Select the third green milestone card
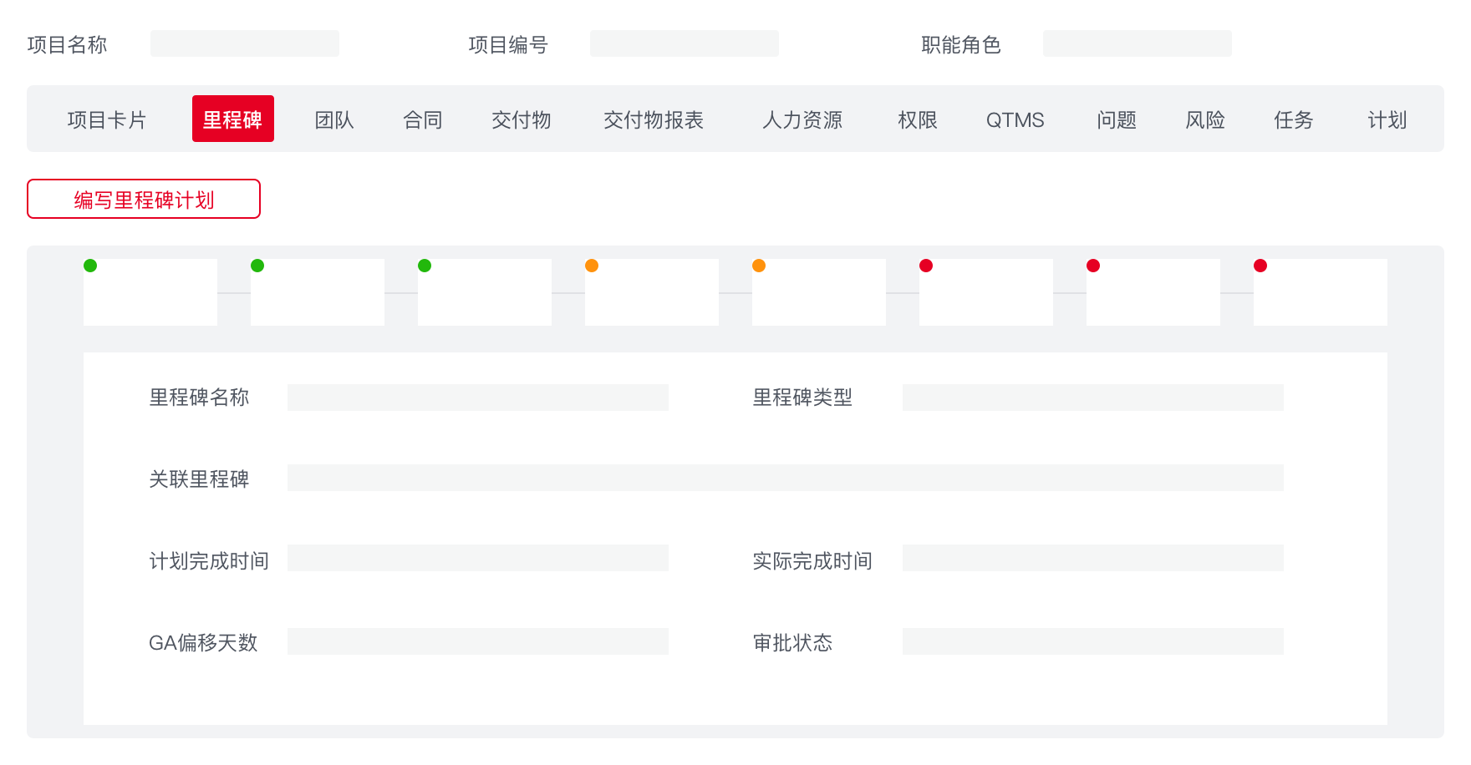Screen dimensions: 1471x765 click(x=485, y=292)
